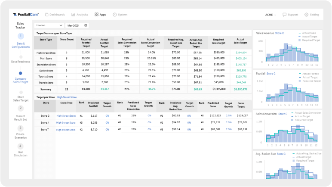Open Create Scenarios step label

point(21,136)
